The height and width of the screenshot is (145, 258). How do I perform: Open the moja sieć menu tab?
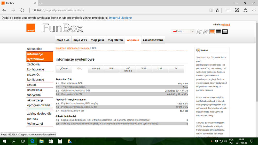coord(63,40)
